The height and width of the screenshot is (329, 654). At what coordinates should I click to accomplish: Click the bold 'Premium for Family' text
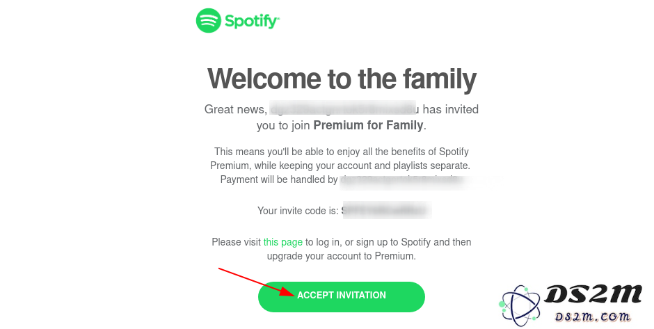[x=368, y=125]
